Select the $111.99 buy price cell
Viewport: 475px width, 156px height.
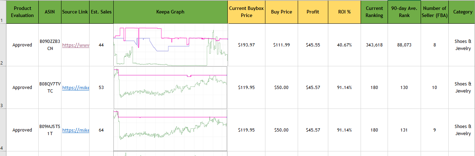click(x=281, y=45)
